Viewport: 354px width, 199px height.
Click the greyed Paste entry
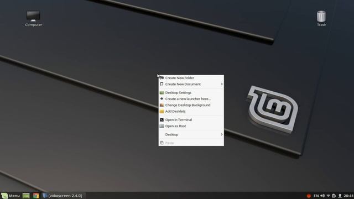pos(191,143)
